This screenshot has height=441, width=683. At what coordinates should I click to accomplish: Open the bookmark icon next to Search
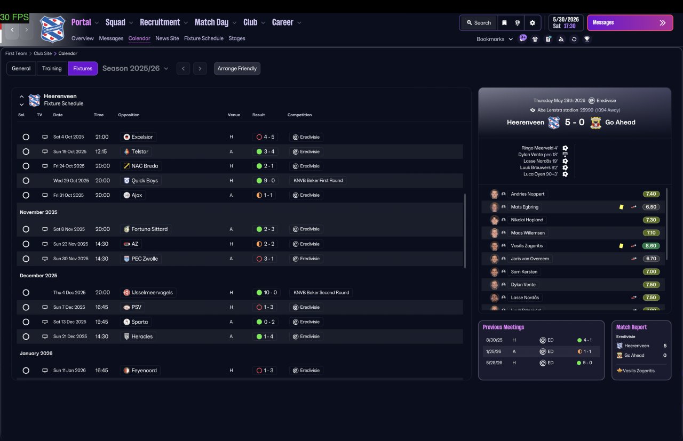click(504, 23)
